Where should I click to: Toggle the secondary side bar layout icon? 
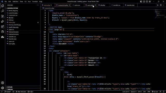tap(147, 2)
